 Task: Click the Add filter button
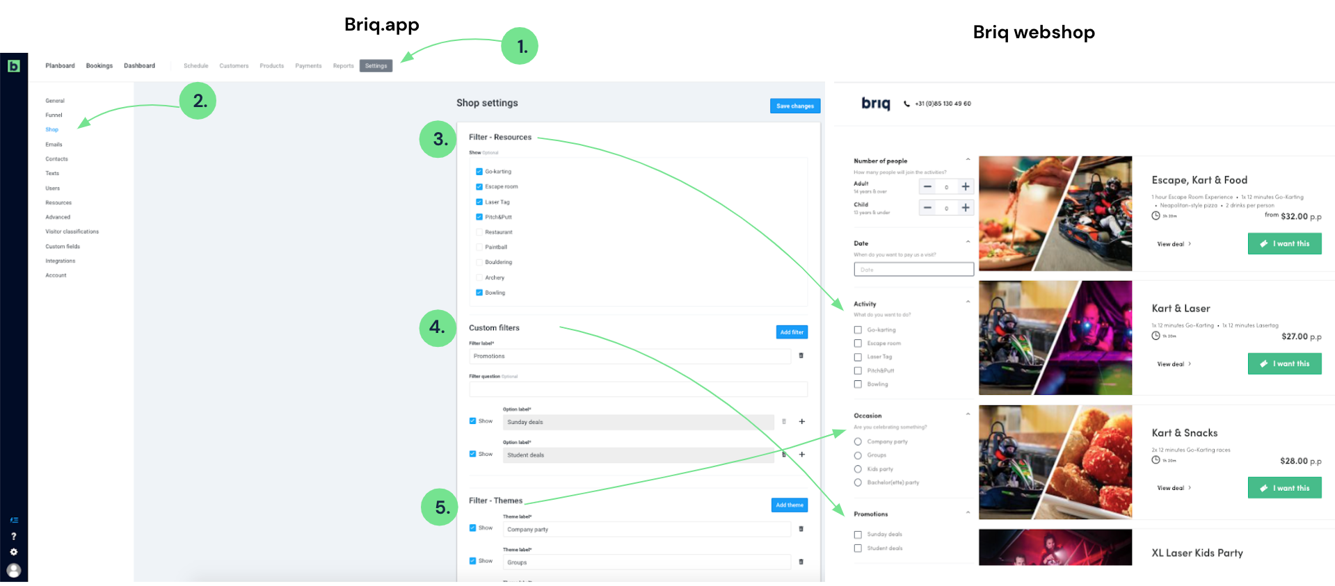(x=792, y=332)
